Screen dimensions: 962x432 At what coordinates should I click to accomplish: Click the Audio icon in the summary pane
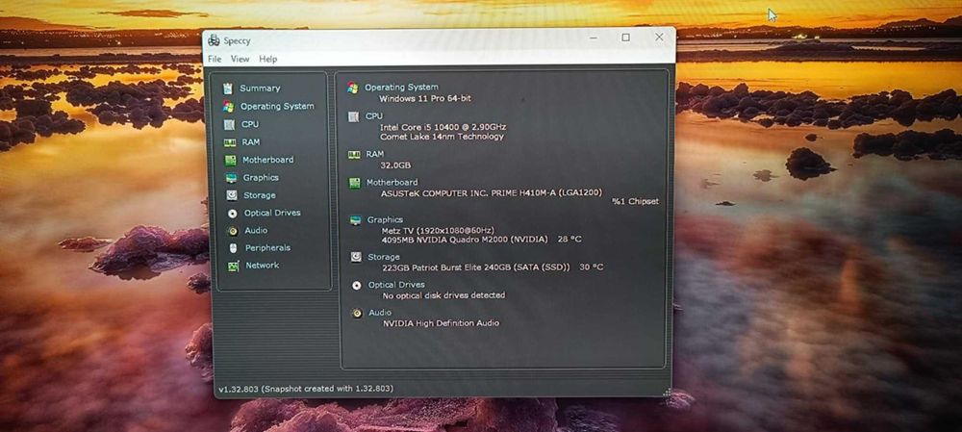pos(357,314)
